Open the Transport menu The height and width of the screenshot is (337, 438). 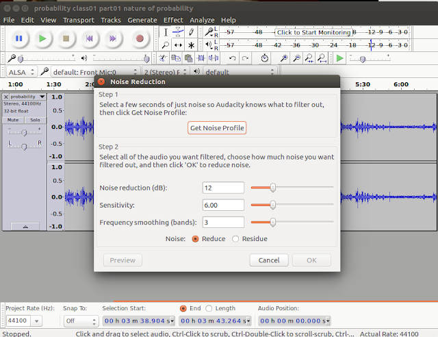pyautogui.click(x=79, y=20)
